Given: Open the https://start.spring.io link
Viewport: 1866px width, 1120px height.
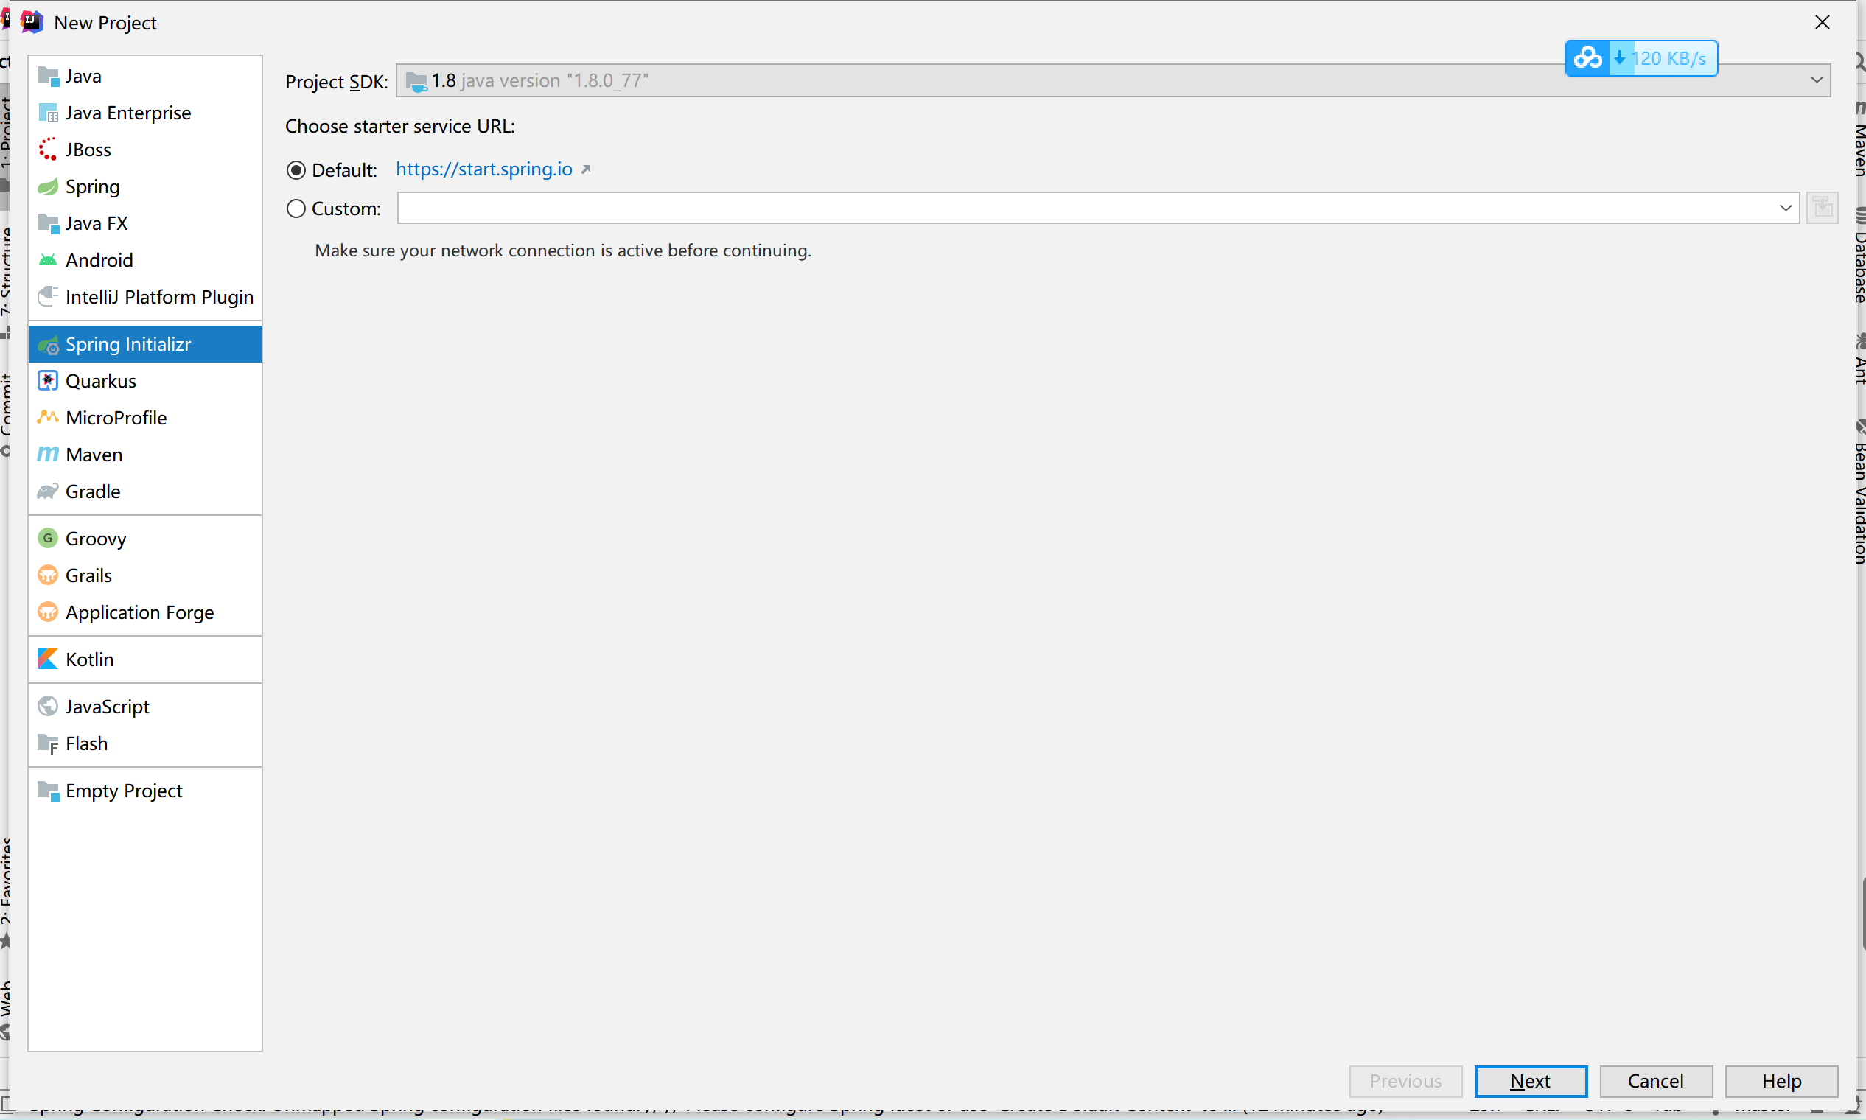Looking at the screenshot, I should [x=484, y=169].
